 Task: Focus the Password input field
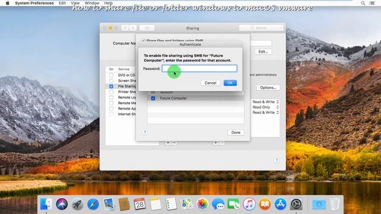click(x=199, y=69)
